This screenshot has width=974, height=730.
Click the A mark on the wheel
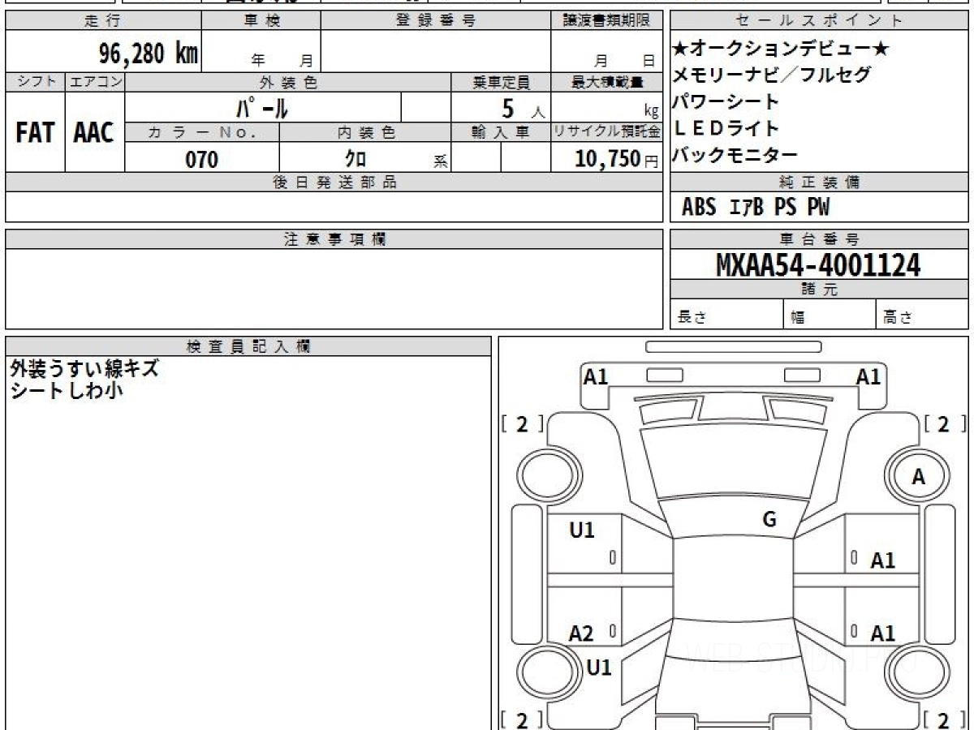click(918, 478)
